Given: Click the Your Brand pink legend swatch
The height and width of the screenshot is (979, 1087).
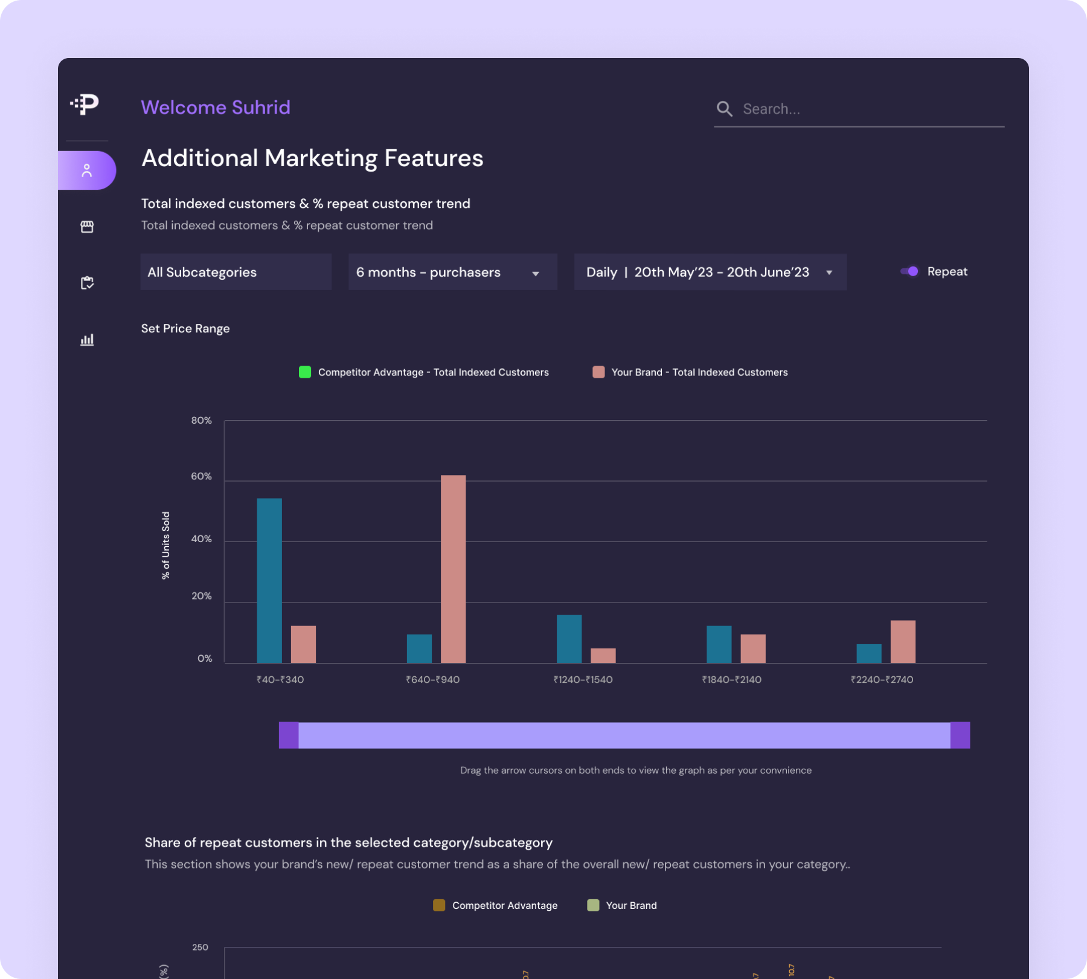Looking at the screenshot, I should click(x=597, y=372).
